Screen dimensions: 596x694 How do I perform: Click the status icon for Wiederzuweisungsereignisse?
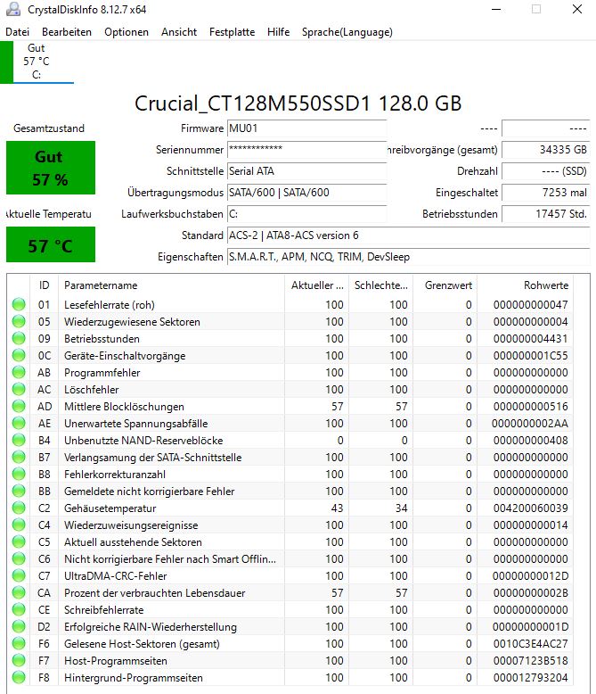click(x=19, y=525)
